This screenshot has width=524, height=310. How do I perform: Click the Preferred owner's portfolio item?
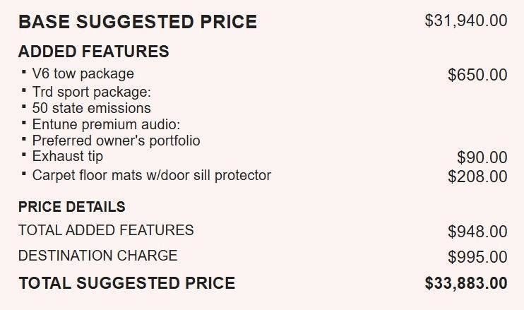(x=116, y=141)
